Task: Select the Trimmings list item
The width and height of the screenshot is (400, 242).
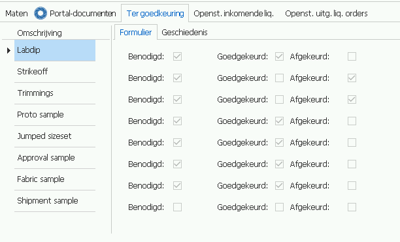Action: pos(55,93)
